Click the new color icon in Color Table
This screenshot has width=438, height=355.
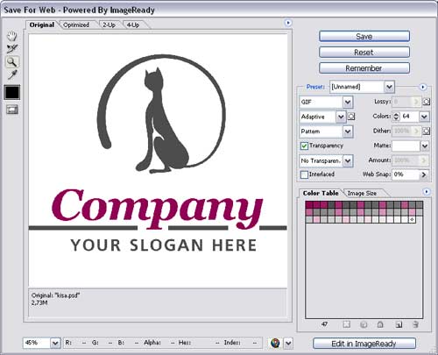pos(399,324)
